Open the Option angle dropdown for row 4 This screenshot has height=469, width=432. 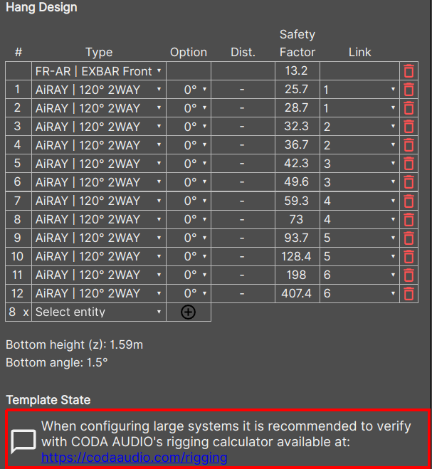pyautogui.click(x=189, y=145)
